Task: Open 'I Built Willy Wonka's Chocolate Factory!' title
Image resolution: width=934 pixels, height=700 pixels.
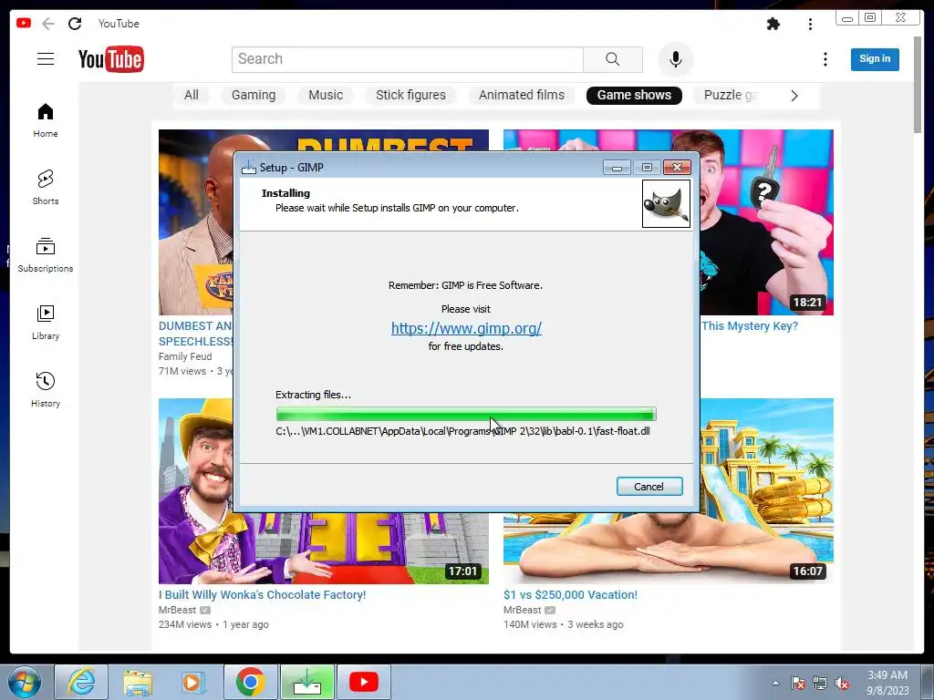Action: [262, 594]
